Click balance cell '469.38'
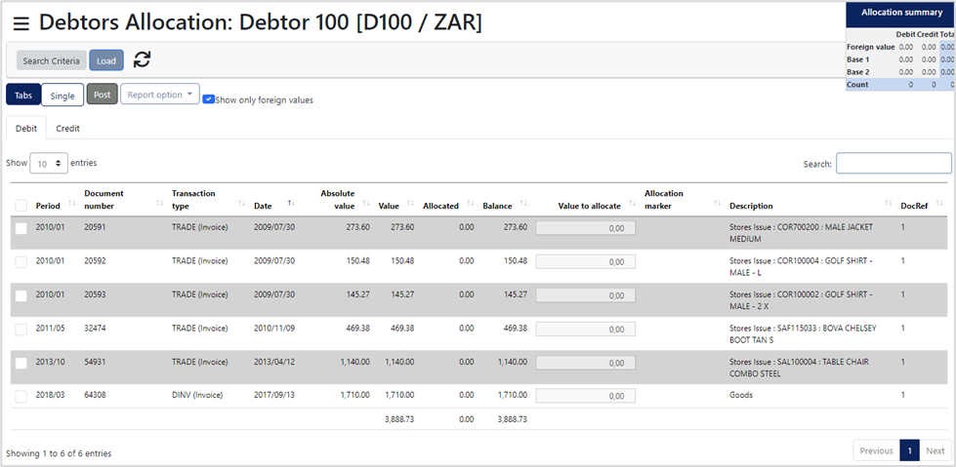The width and height of the screenshot is (956, 467). click(517, 328)
